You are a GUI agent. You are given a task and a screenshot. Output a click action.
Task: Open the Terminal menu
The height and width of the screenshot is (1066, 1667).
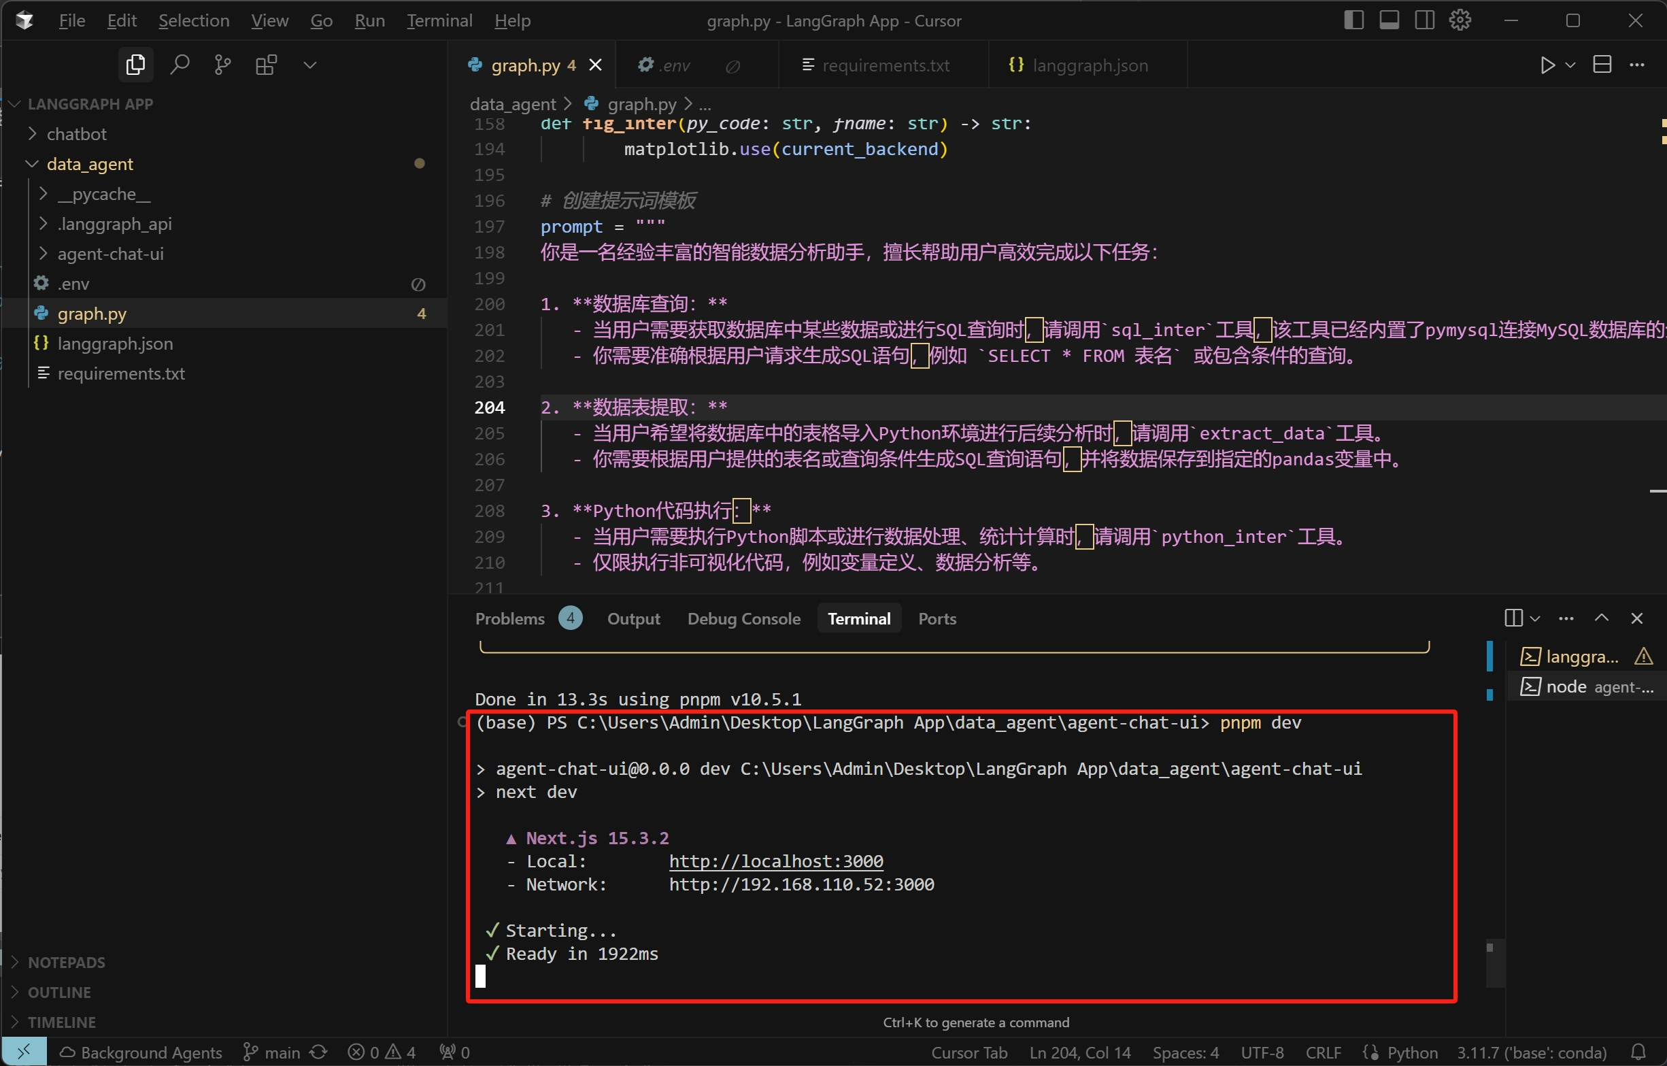click(x=439, y=21)
